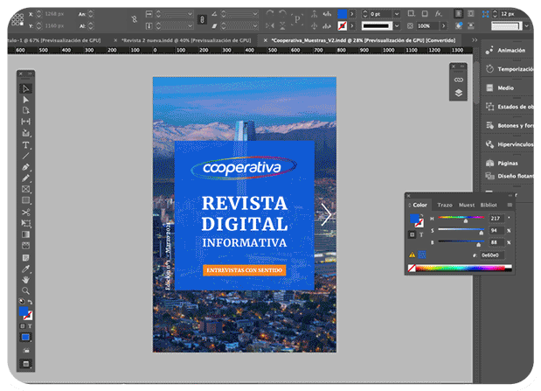Open the Páginas panel
This screenshot has width=541, height=391.
[x=508, y=163]
